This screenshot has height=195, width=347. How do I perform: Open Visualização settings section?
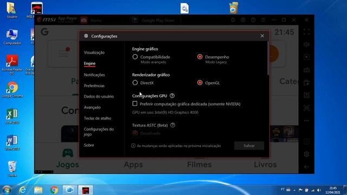(x=94, y=53)
